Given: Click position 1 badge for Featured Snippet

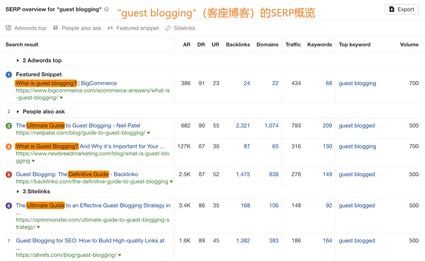Looking at the screenshot, I should click(9, 75).
